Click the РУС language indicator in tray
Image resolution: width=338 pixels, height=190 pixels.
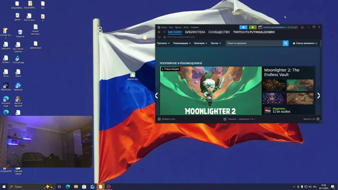click(315, 187)
